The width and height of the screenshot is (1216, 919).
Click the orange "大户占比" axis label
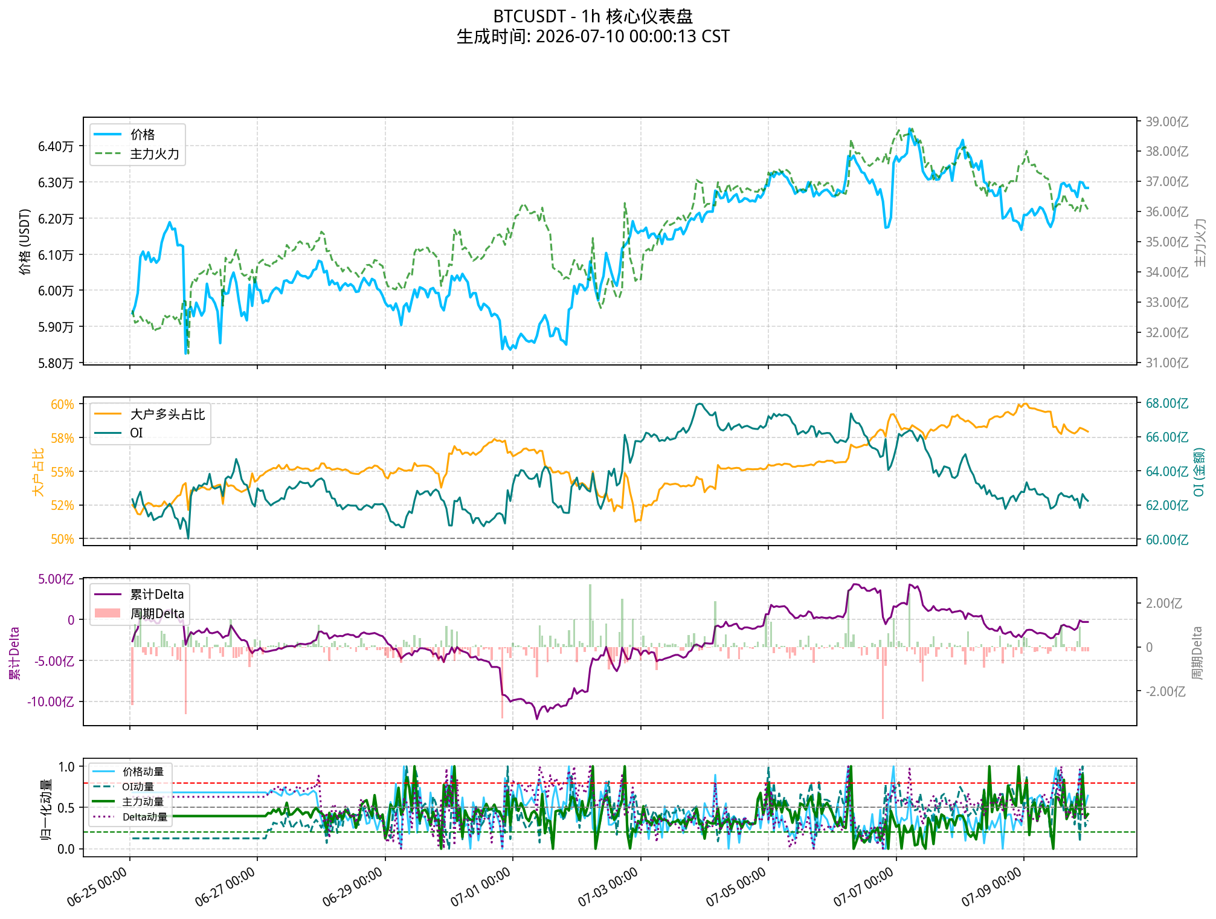[39, 472]
